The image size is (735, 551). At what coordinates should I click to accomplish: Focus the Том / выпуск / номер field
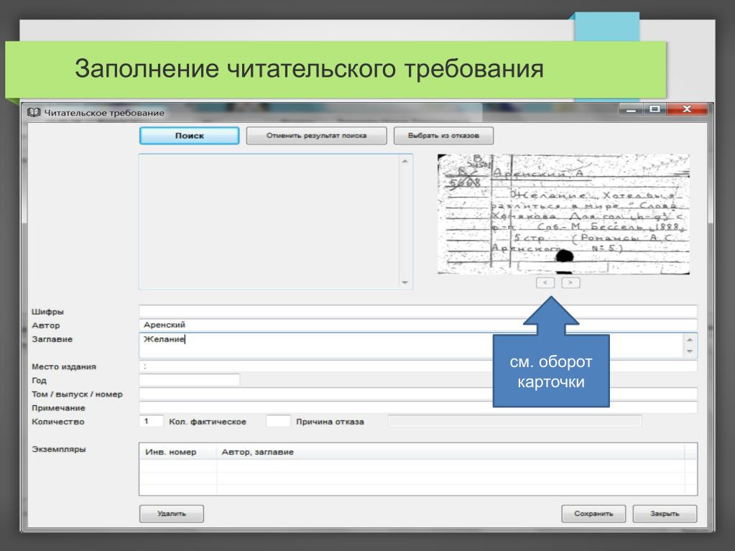tap(418, 394)
